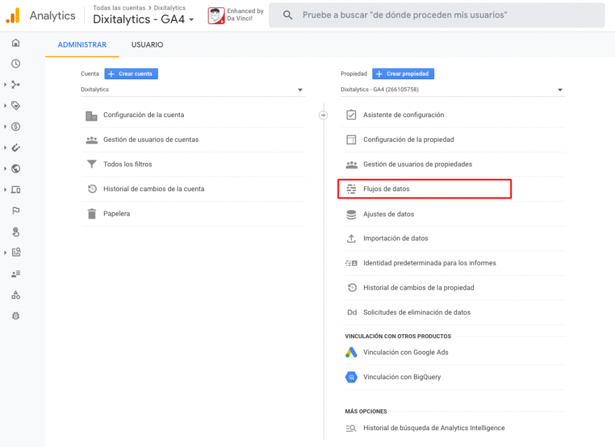Click the Monetization dollar icon in sidebar
Screen dimensions: 615x447
tap(16, 127)
